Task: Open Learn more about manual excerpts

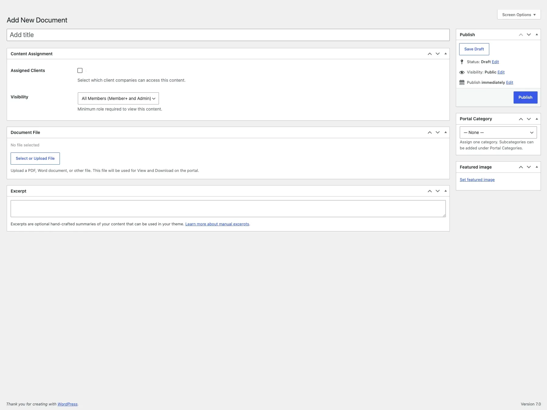Action: (217, 224)
